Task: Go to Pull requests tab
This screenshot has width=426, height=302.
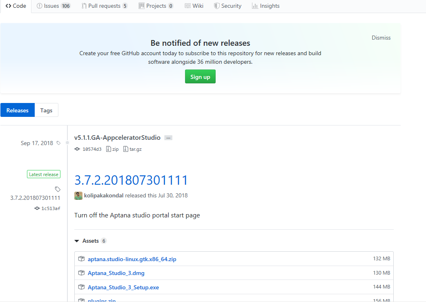Action: tap(105, 6)
